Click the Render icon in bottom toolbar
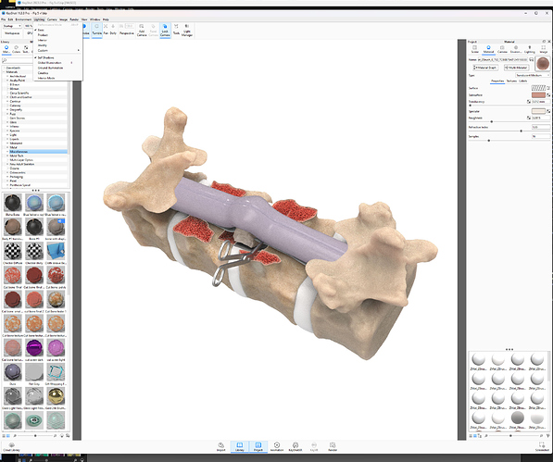 tap(333, 447)
